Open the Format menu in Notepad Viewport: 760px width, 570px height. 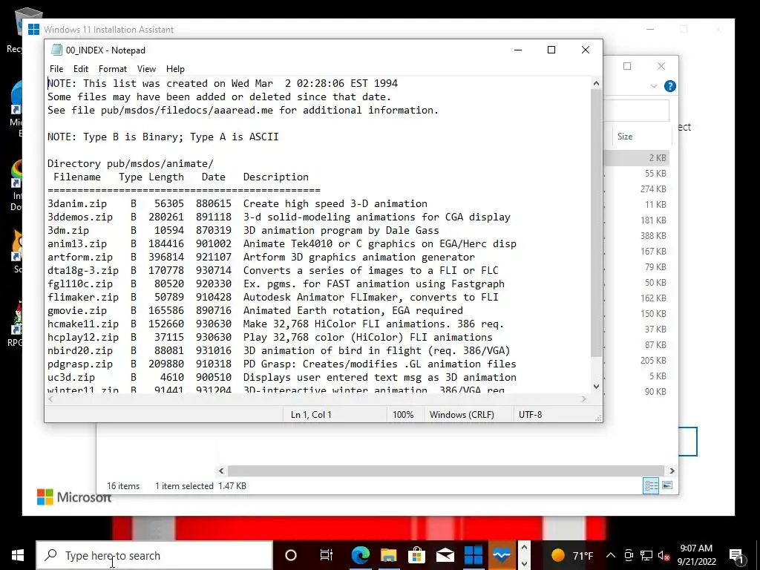click(x=113, y=69)
